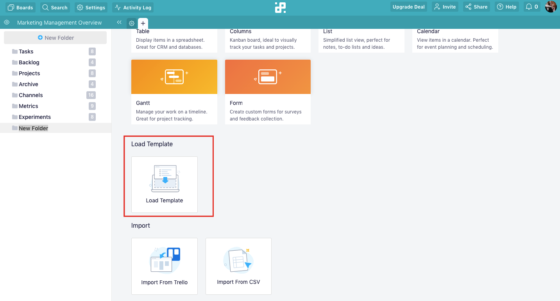Screen dimensions: 560x301
Task: Click the New Folder button
Action: [55, 38]
